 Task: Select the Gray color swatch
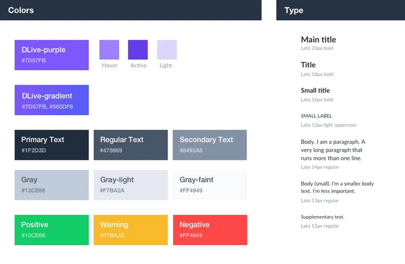[x=52, y=185]
